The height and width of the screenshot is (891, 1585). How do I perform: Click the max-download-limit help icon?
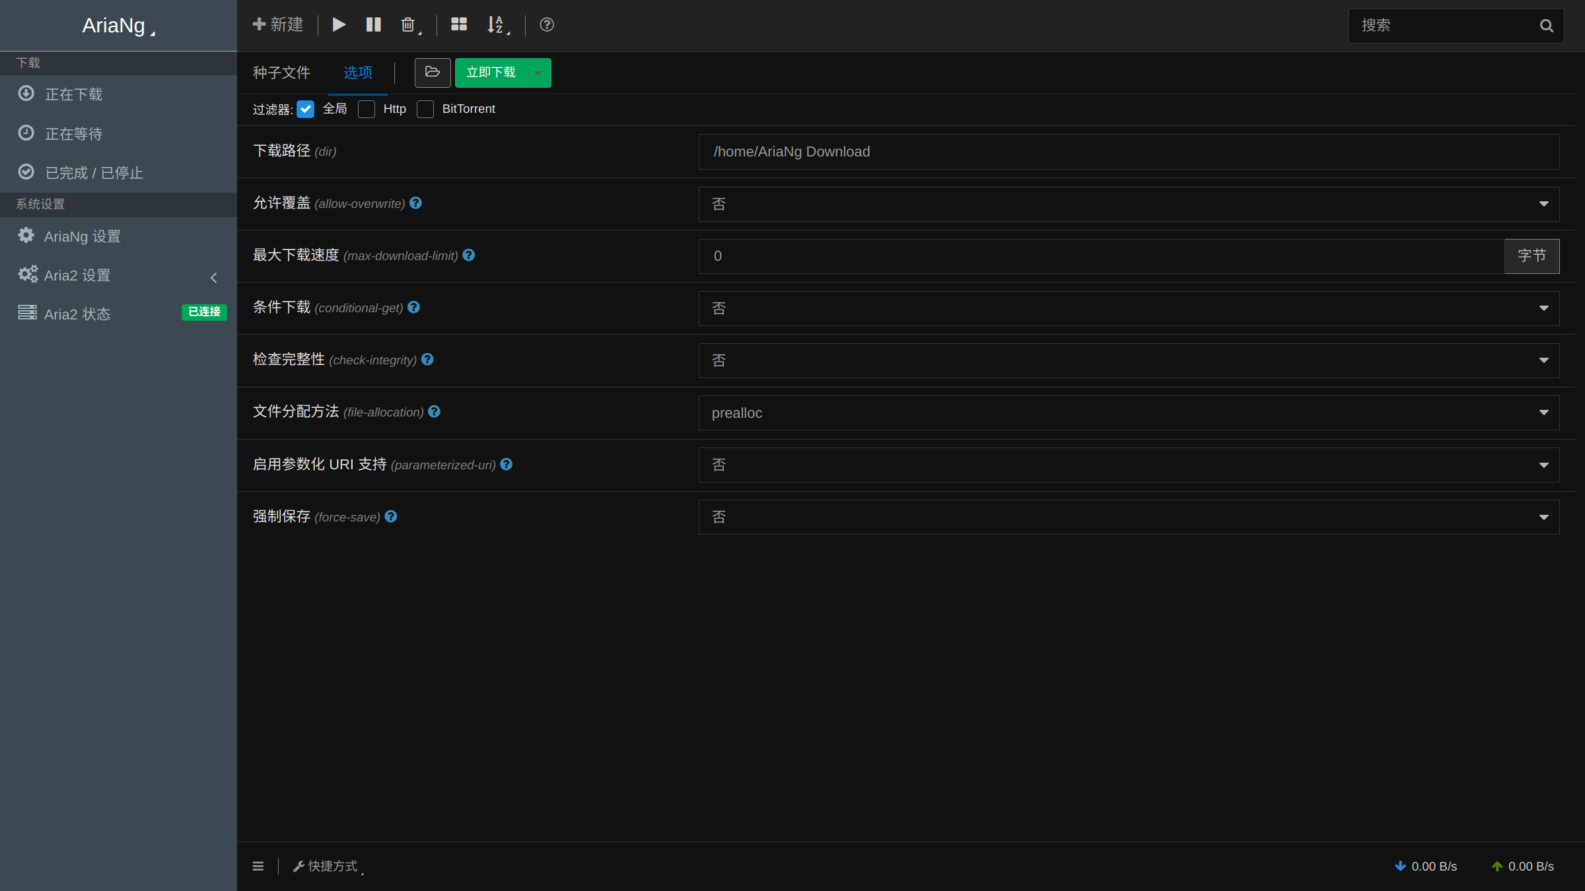point(468,255)
